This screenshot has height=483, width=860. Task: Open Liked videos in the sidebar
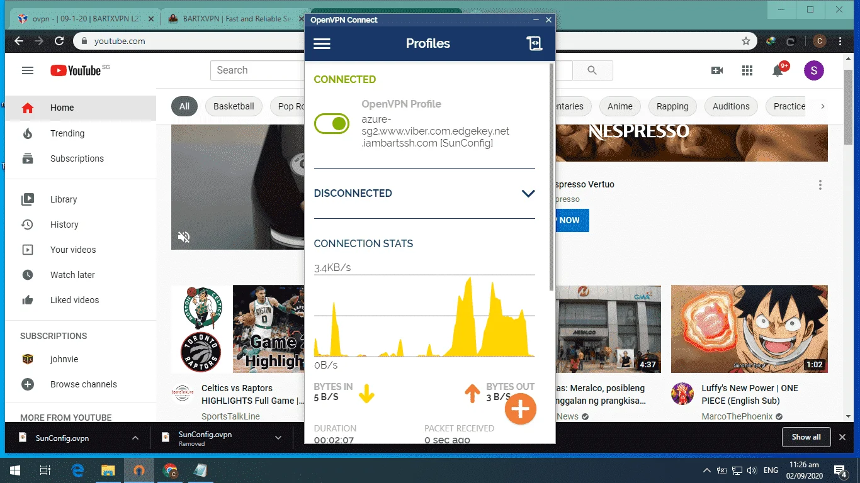click(x=81, y=300)
